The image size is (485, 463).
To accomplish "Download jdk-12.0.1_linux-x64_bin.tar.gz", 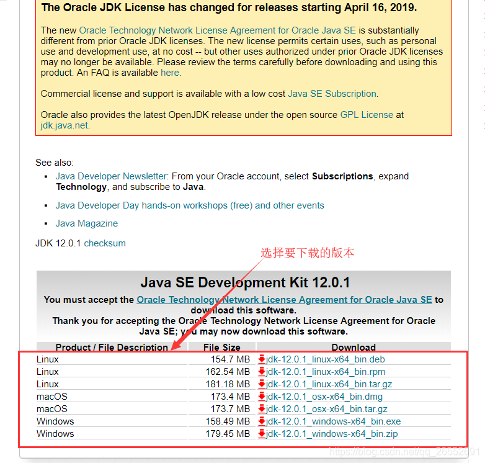I will point(329,384).
